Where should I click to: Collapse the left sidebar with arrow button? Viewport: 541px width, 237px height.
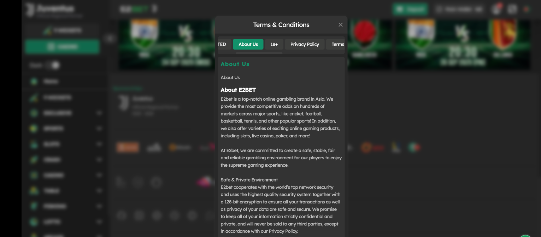[x=110, y=38]
